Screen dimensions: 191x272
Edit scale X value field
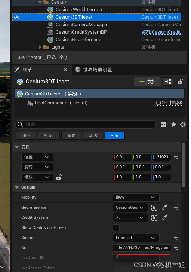point(122,177)
